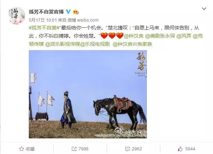Image resolution: width=213 pixels, height=154 pixels.
Task: Visit the @编剧张永琛 mention
Action: point(160,36)
